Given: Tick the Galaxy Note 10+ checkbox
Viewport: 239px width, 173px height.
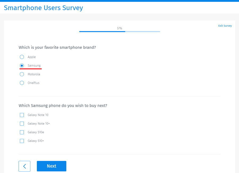Looking at the screenshot, I should 22,123.
